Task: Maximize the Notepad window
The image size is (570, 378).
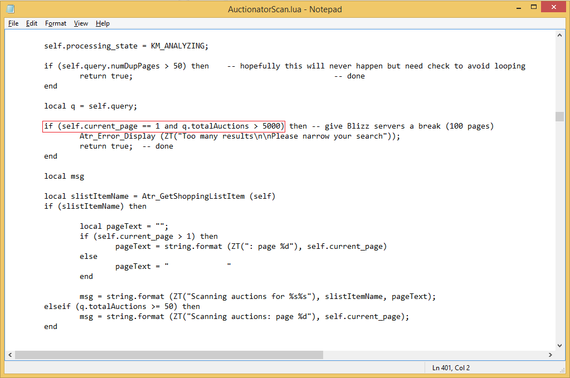Action: coord(534,7)
